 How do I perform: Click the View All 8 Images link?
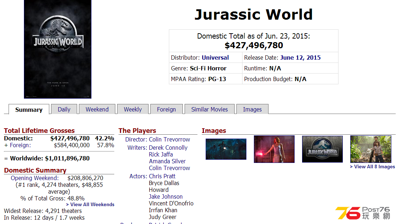[x=372, y=167]
